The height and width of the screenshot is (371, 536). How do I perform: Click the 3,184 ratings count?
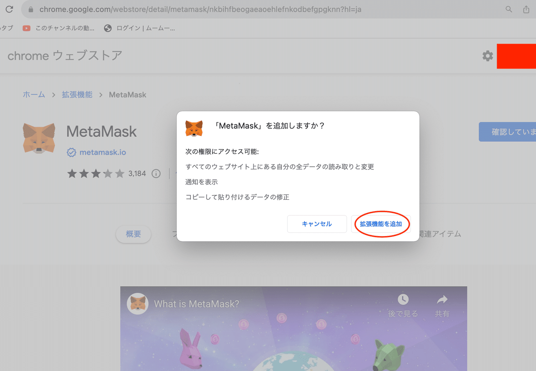pyautogui.click(x=137, y=173)
